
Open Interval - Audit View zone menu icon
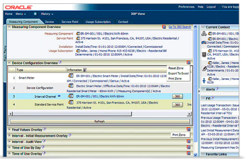point(189,141)
